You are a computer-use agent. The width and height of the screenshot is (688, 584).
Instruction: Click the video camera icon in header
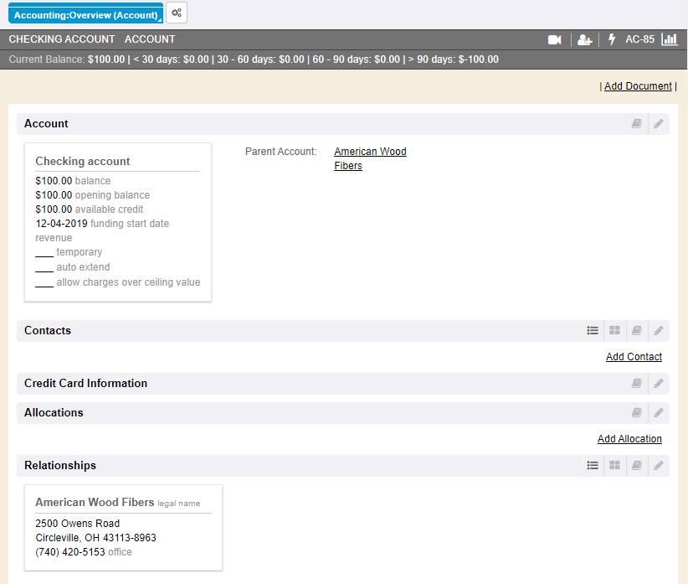(554, 39)
